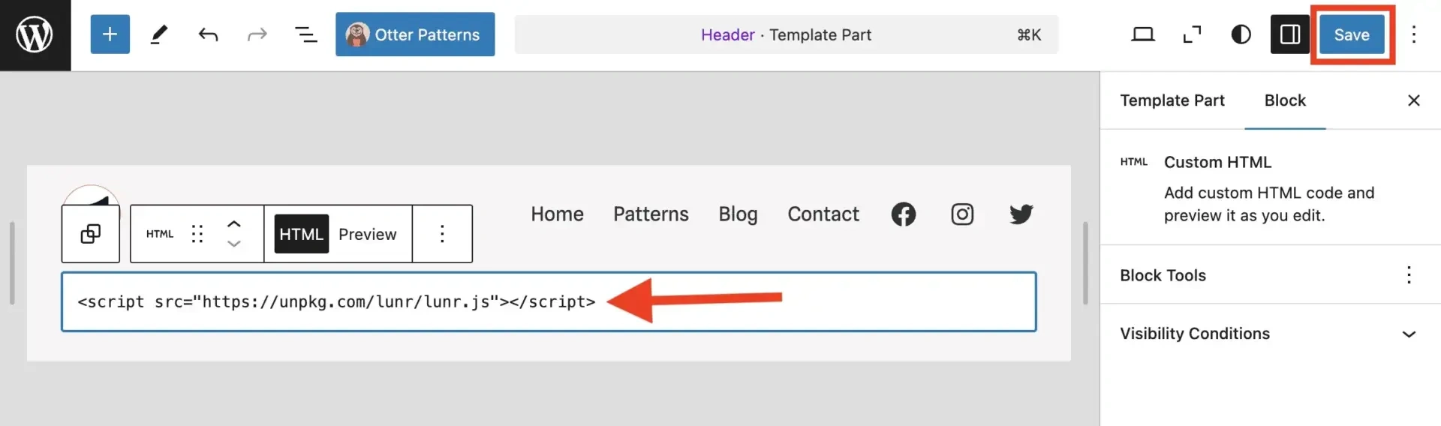Open Block Tools options menu
The width and height of the screenshot is (1441, 426).
[x=1409, y=275]
